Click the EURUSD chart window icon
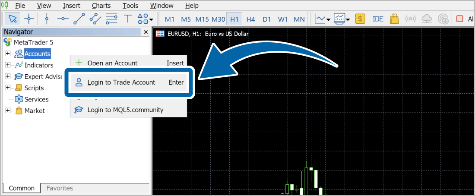 pyautogui.click(x=160, y=34)
